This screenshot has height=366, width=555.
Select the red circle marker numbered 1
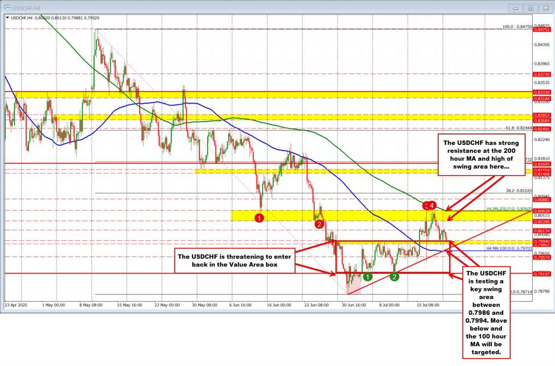point(259,218)
